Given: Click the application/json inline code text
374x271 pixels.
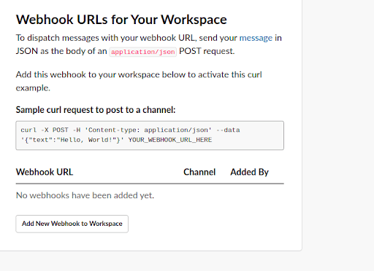Looking at the screenshot, I should 143,52.
